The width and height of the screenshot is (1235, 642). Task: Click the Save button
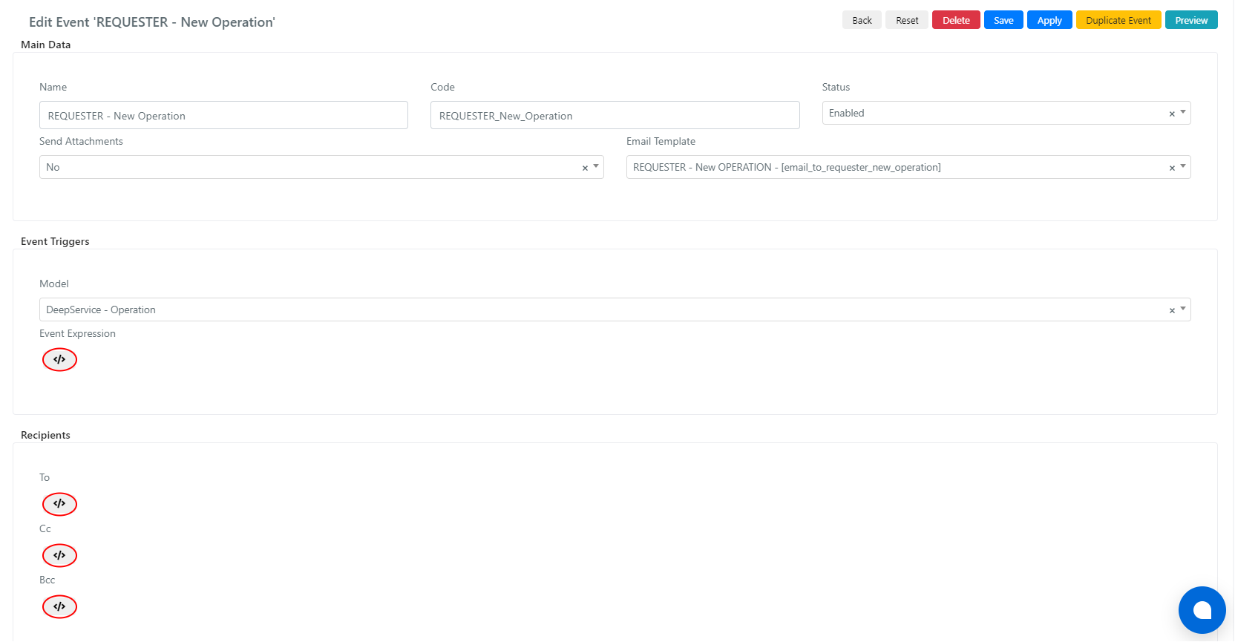click(x=1003, y=20)
